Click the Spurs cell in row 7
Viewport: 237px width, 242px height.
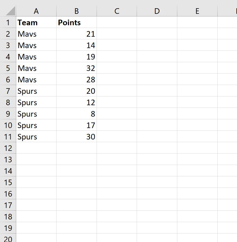[x=36, y=91]
